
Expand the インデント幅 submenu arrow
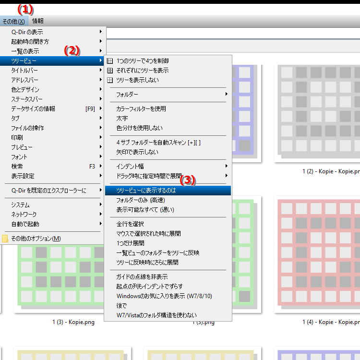pyautogui.click(x=227, y=166)
